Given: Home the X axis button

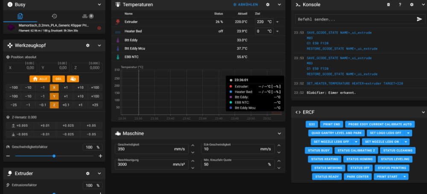Looking at the screenshot, I should pyautogui.click(x=54, y=88).
